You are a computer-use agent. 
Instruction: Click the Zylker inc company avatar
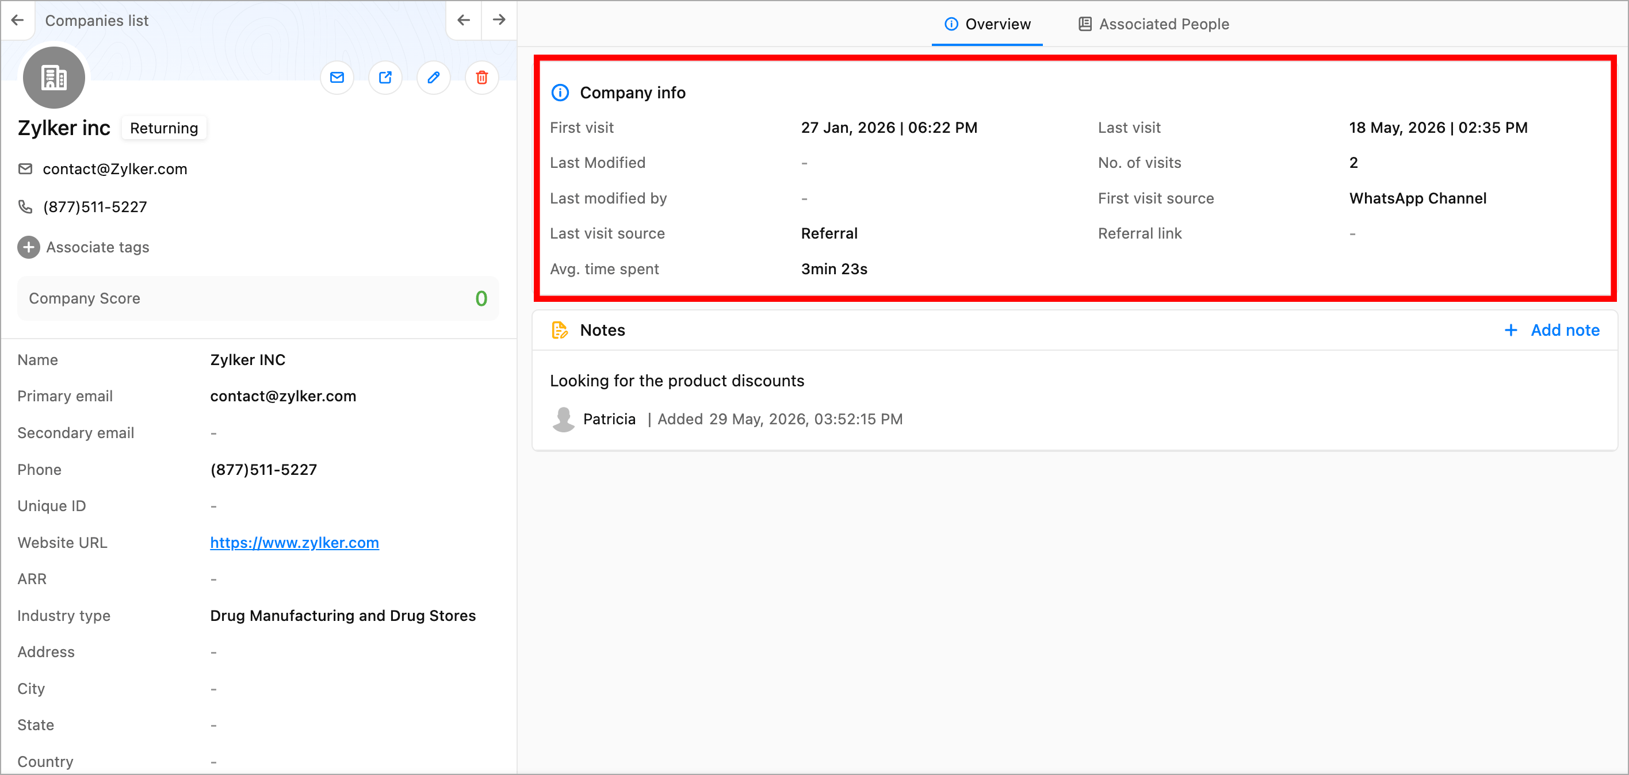tap(53, 78)
